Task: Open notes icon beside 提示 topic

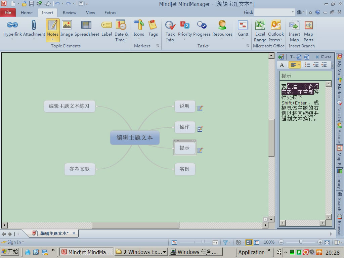Action: 200,150
